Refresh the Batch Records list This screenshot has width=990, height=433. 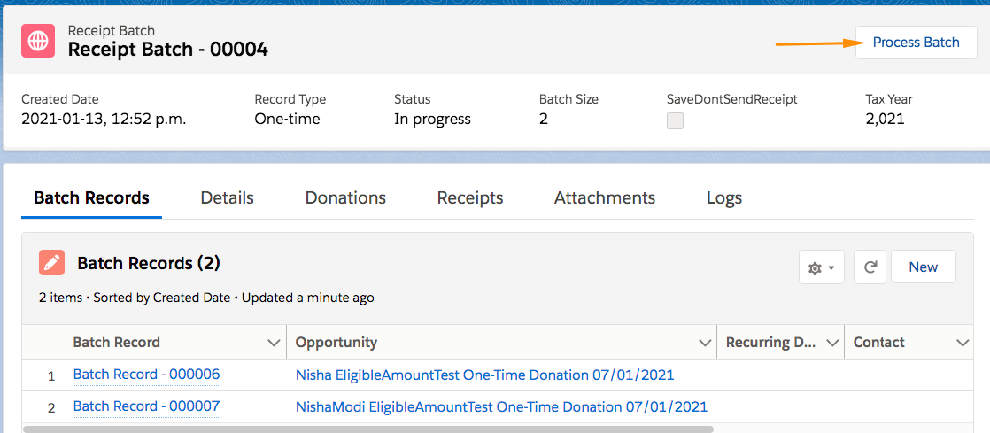(x=870, y=267)
